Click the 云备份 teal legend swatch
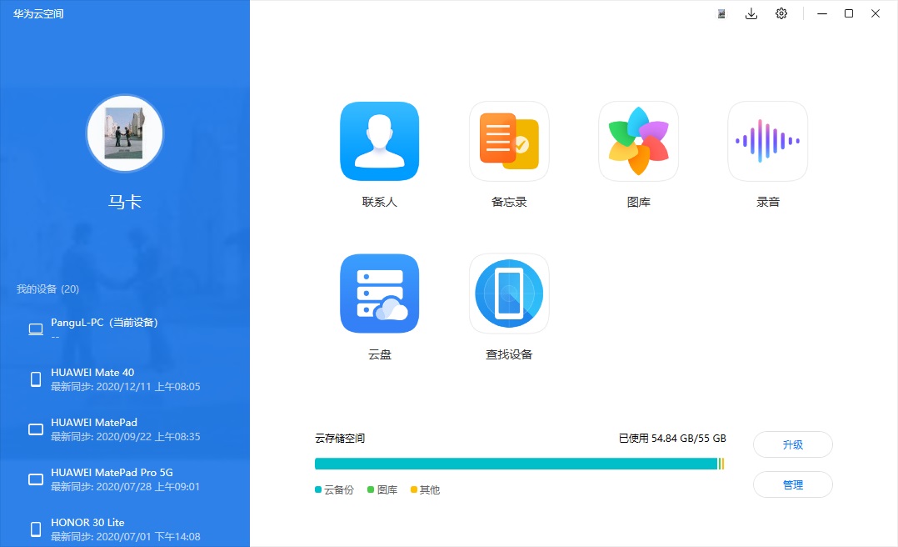Screen dimensions: 898x547 coord(318,489)
